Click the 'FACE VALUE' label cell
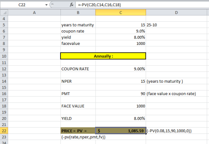The height and width of the screenshot is (144, 209). tap(78, 106)
